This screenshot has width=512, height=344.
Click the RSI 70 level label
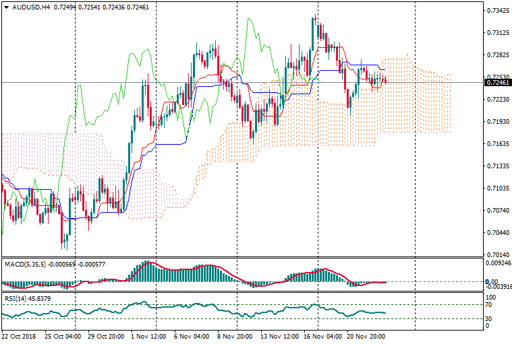point(490,305)
